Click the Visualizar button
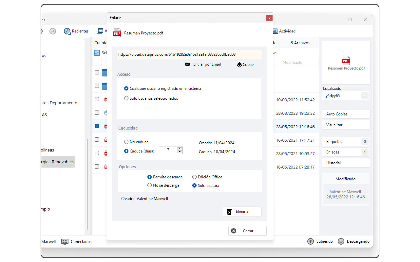The width and height of the screenshot is (420, 262). point(346,125)
